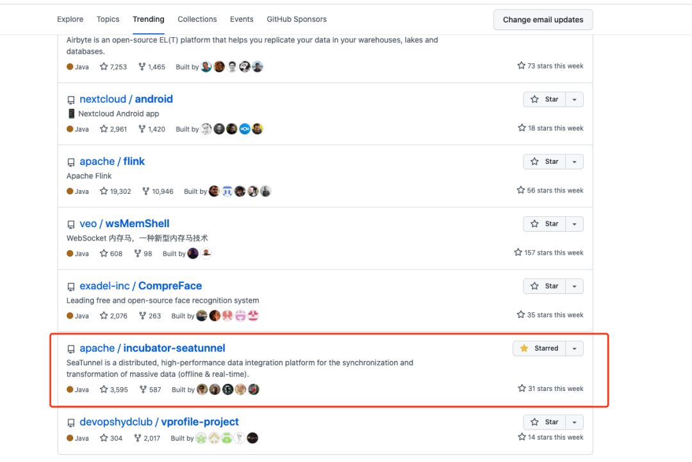Click stargazers count 19,302 of apache / flink
The image size is (692, 462).
(x=115, y=191)
